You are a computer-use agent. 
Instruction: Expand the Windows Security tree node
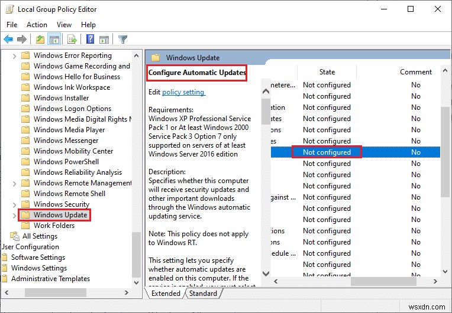click(14, 204)
